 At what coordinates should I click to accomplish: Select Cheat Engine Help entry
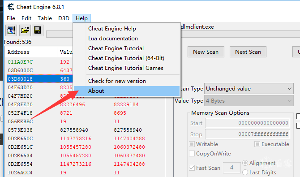tap(127, 29)
